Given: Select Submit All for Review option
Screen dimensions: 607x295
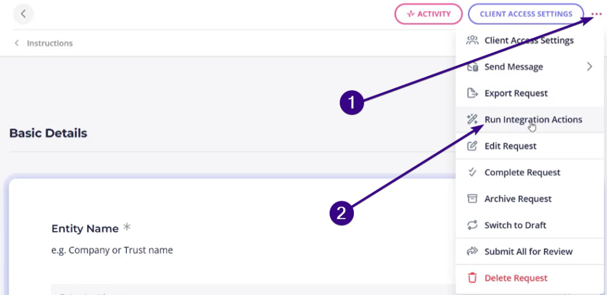Looking at the screenshot, I should click(528, 252).
